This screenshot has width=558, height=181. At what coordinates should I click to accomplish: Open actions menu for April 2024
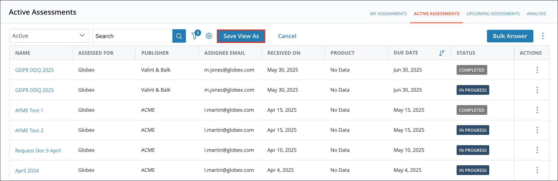click(537, 170)
